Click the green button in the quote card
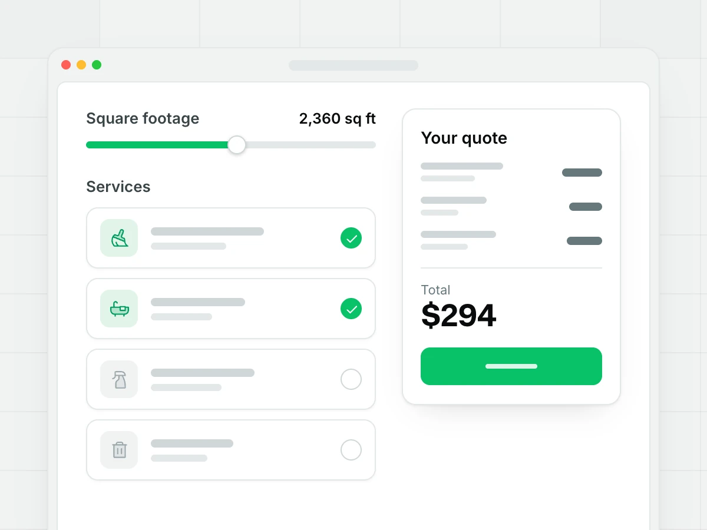The height and width of the screenshot is (530, 707). pyautogui.click(x=511, y=366)
